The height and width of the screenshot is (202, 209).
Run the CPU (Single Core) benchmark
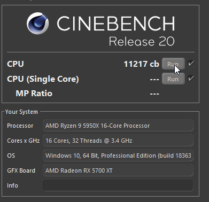click(173, 79)
